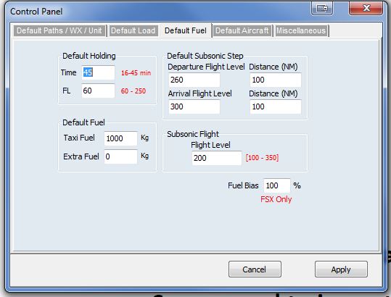
Task: Click the Taxi Fuel input box
Action: click(120, 138)
